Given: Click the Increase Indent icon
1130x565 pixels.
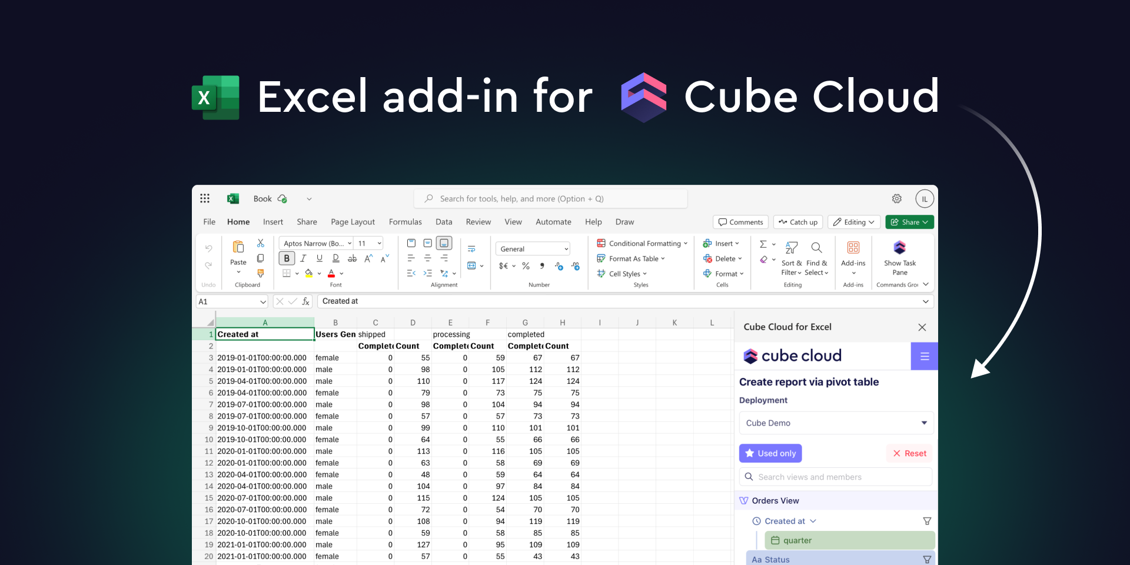Looking at the screenshot, I should coord(428,273).
